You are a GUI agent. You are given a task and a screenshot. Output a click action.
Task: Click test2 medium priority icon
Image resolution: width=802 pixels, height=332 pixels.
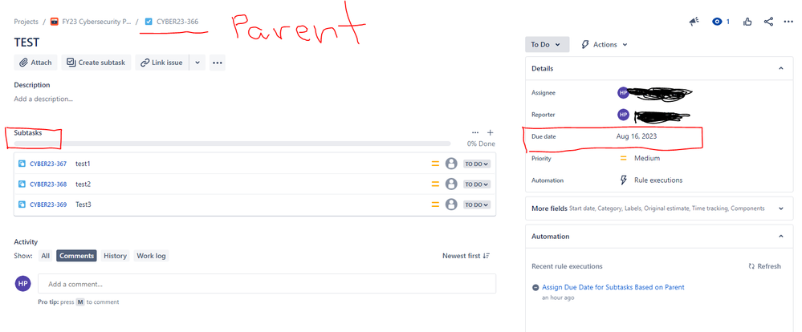click(435, 184)
